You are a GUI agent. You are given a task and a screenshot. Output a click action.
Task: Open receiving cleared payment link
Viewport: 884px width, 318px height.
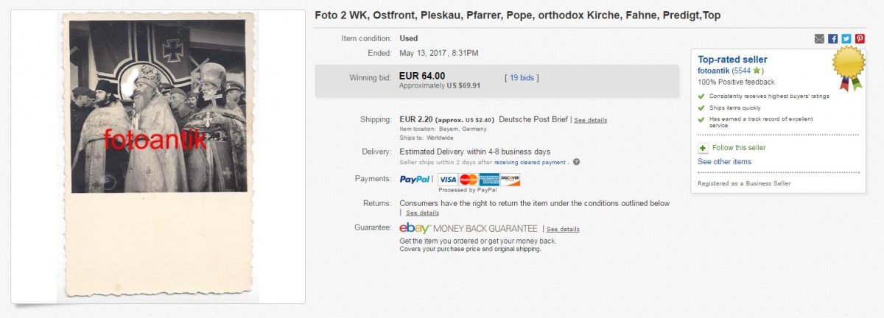531,162
